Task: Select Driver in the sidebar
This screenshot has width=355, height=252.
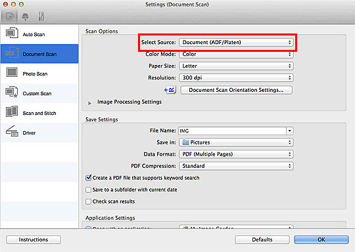Action: pos(39,133)
